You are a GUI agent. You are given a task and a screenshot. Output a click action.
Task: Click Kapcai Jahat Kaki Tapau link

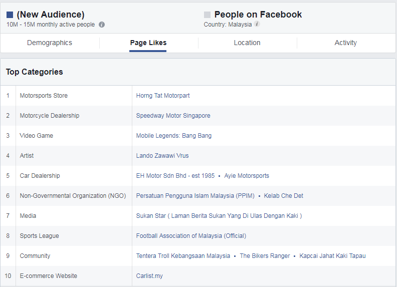pos(332,256)
